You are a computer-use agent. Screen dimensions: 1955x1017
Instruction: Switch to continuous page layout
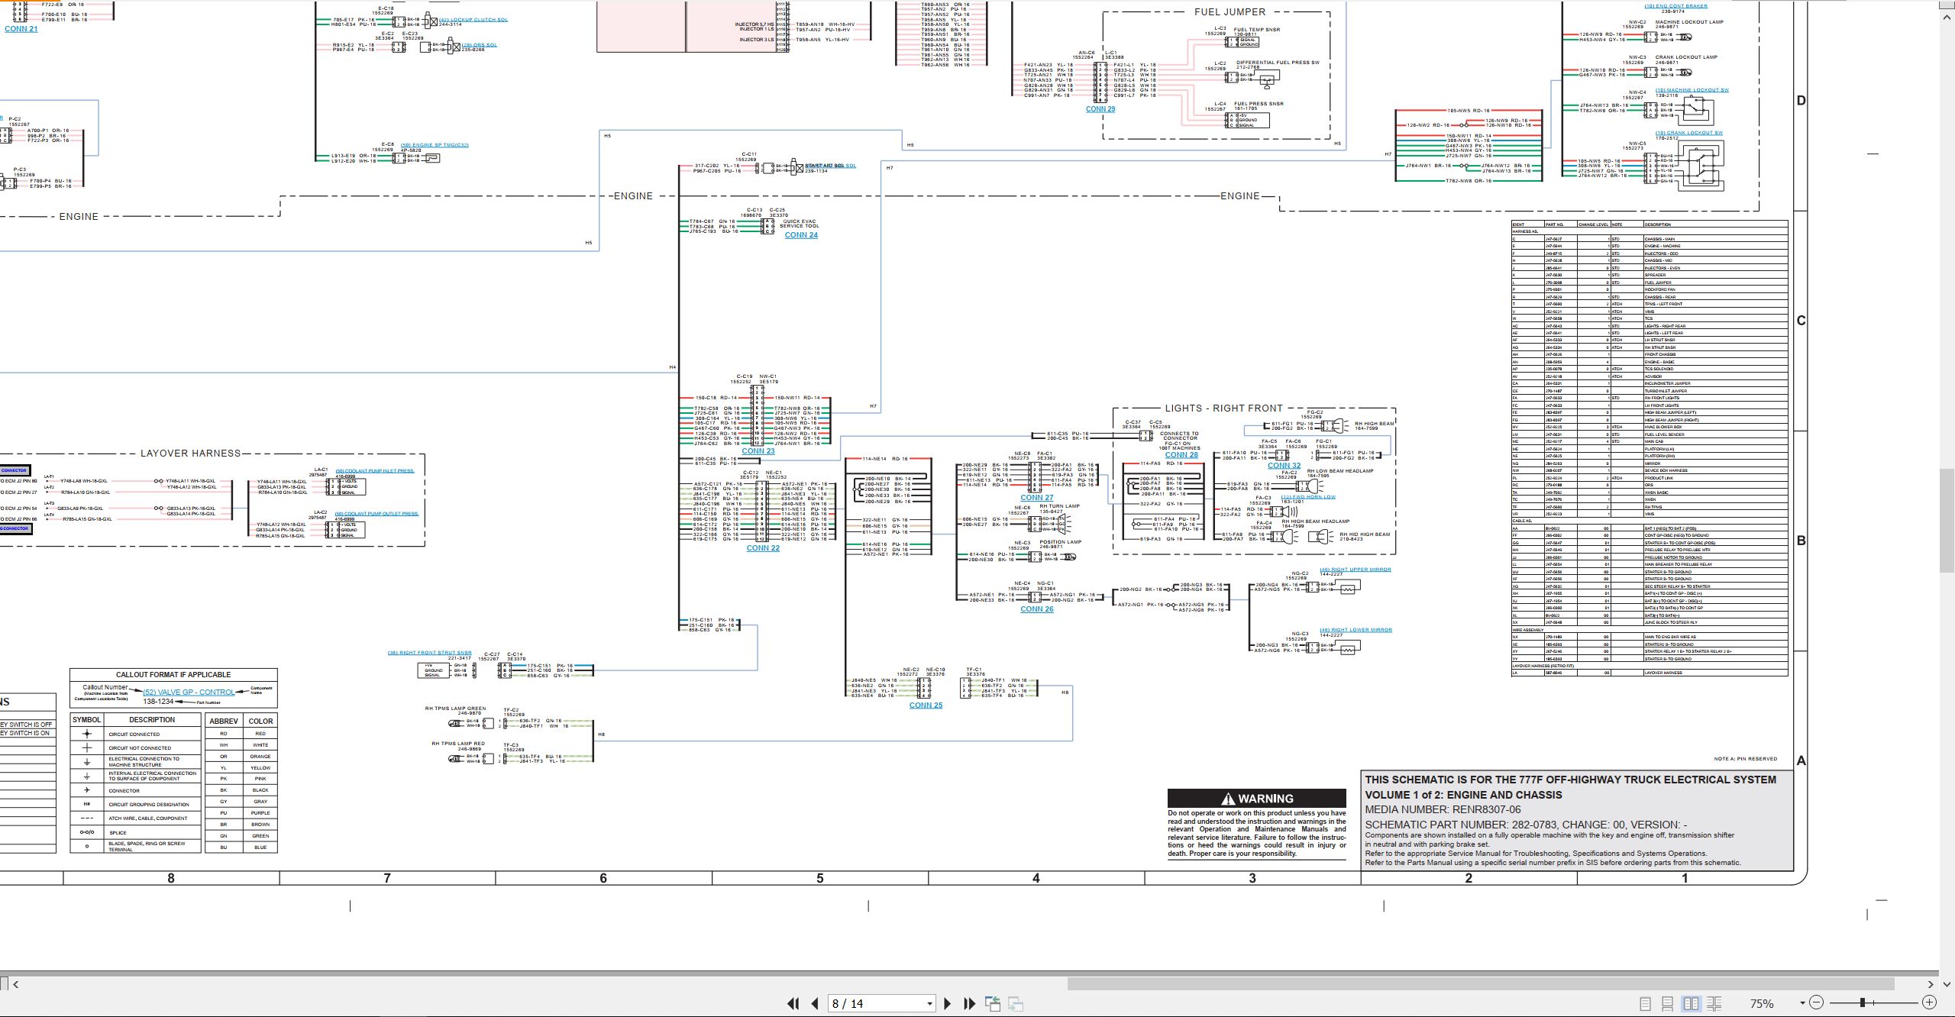[1668, 1004]
